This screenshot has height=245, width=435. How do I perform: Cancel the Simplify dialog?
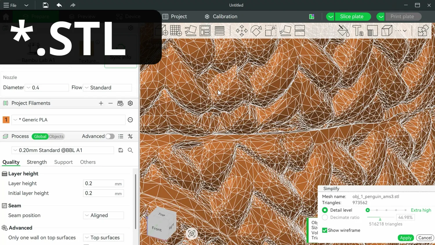425,238
